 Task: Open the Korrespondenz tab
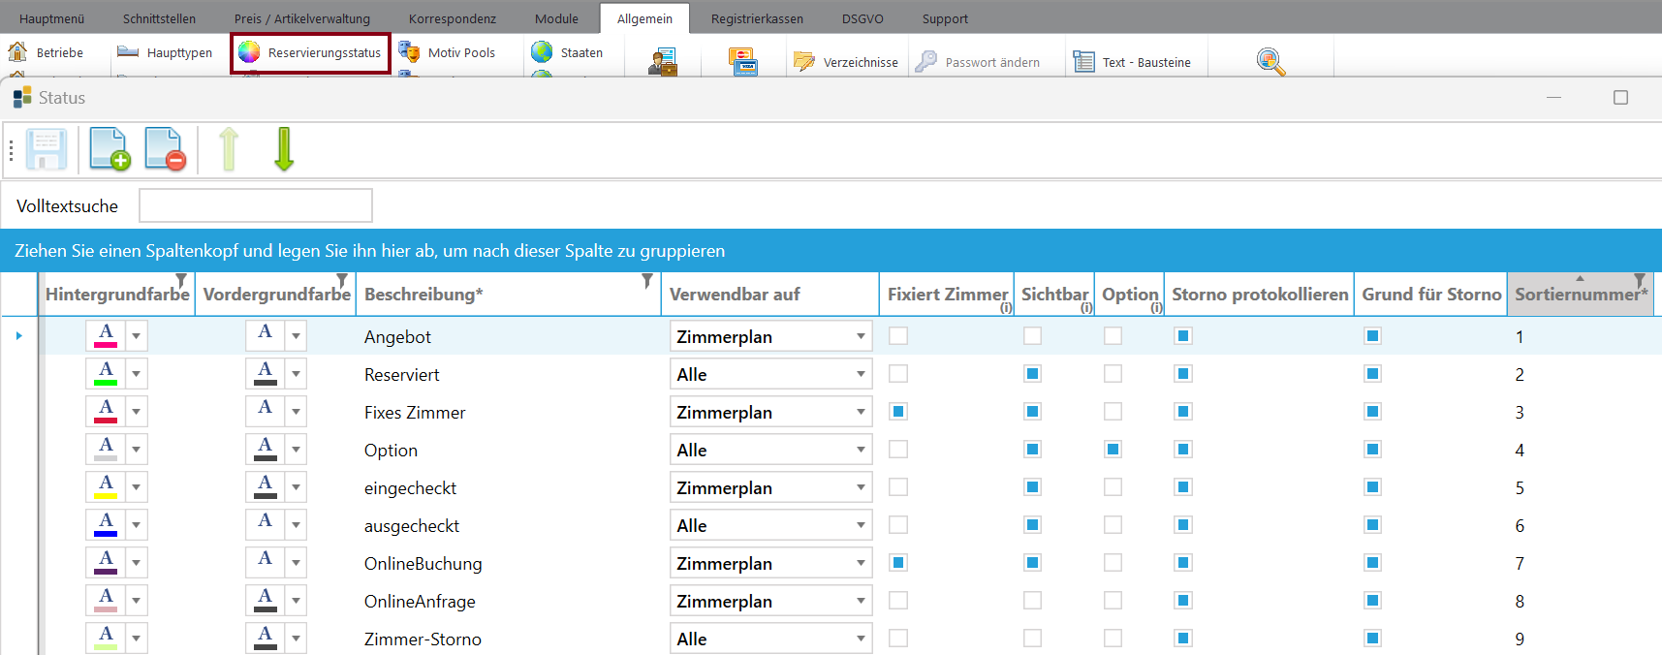452,18
